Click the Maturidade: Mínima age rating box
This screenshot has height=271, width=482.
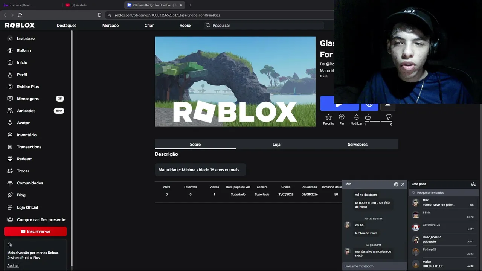(x=200, y=170)
